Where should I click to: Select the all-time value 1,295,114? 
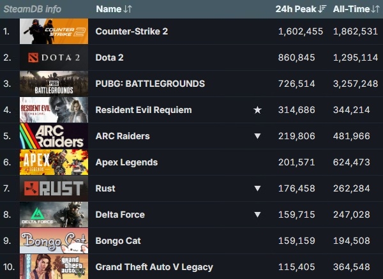(x=356, y=57)
